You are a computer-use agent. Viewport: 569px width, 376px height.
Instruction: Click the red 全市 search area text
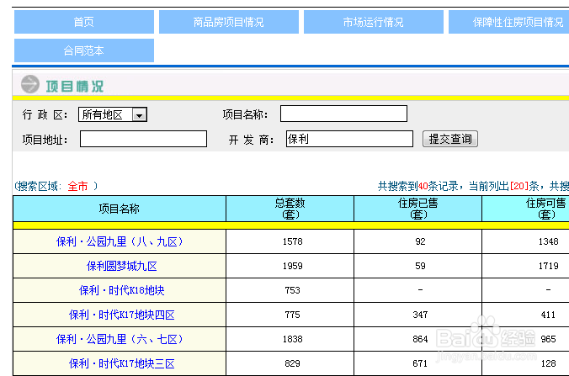(x=77, y=187)
